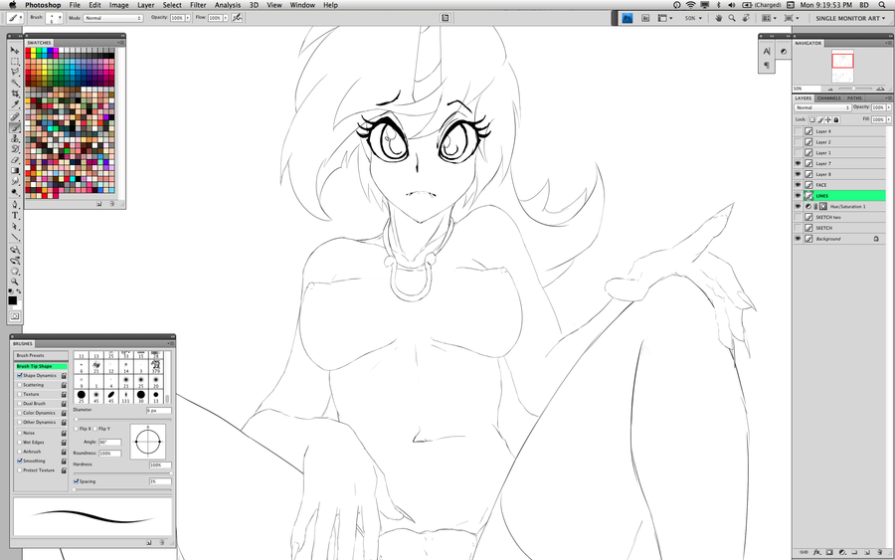This screenshot has height=560, width=895.
Task: Select the Hand tool in the toolbox
Action: (x=15, y=272)
